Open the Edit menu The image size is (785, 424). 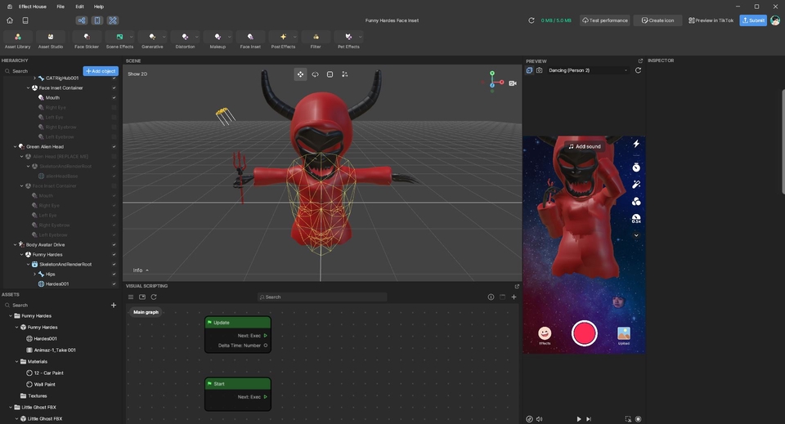79,7
